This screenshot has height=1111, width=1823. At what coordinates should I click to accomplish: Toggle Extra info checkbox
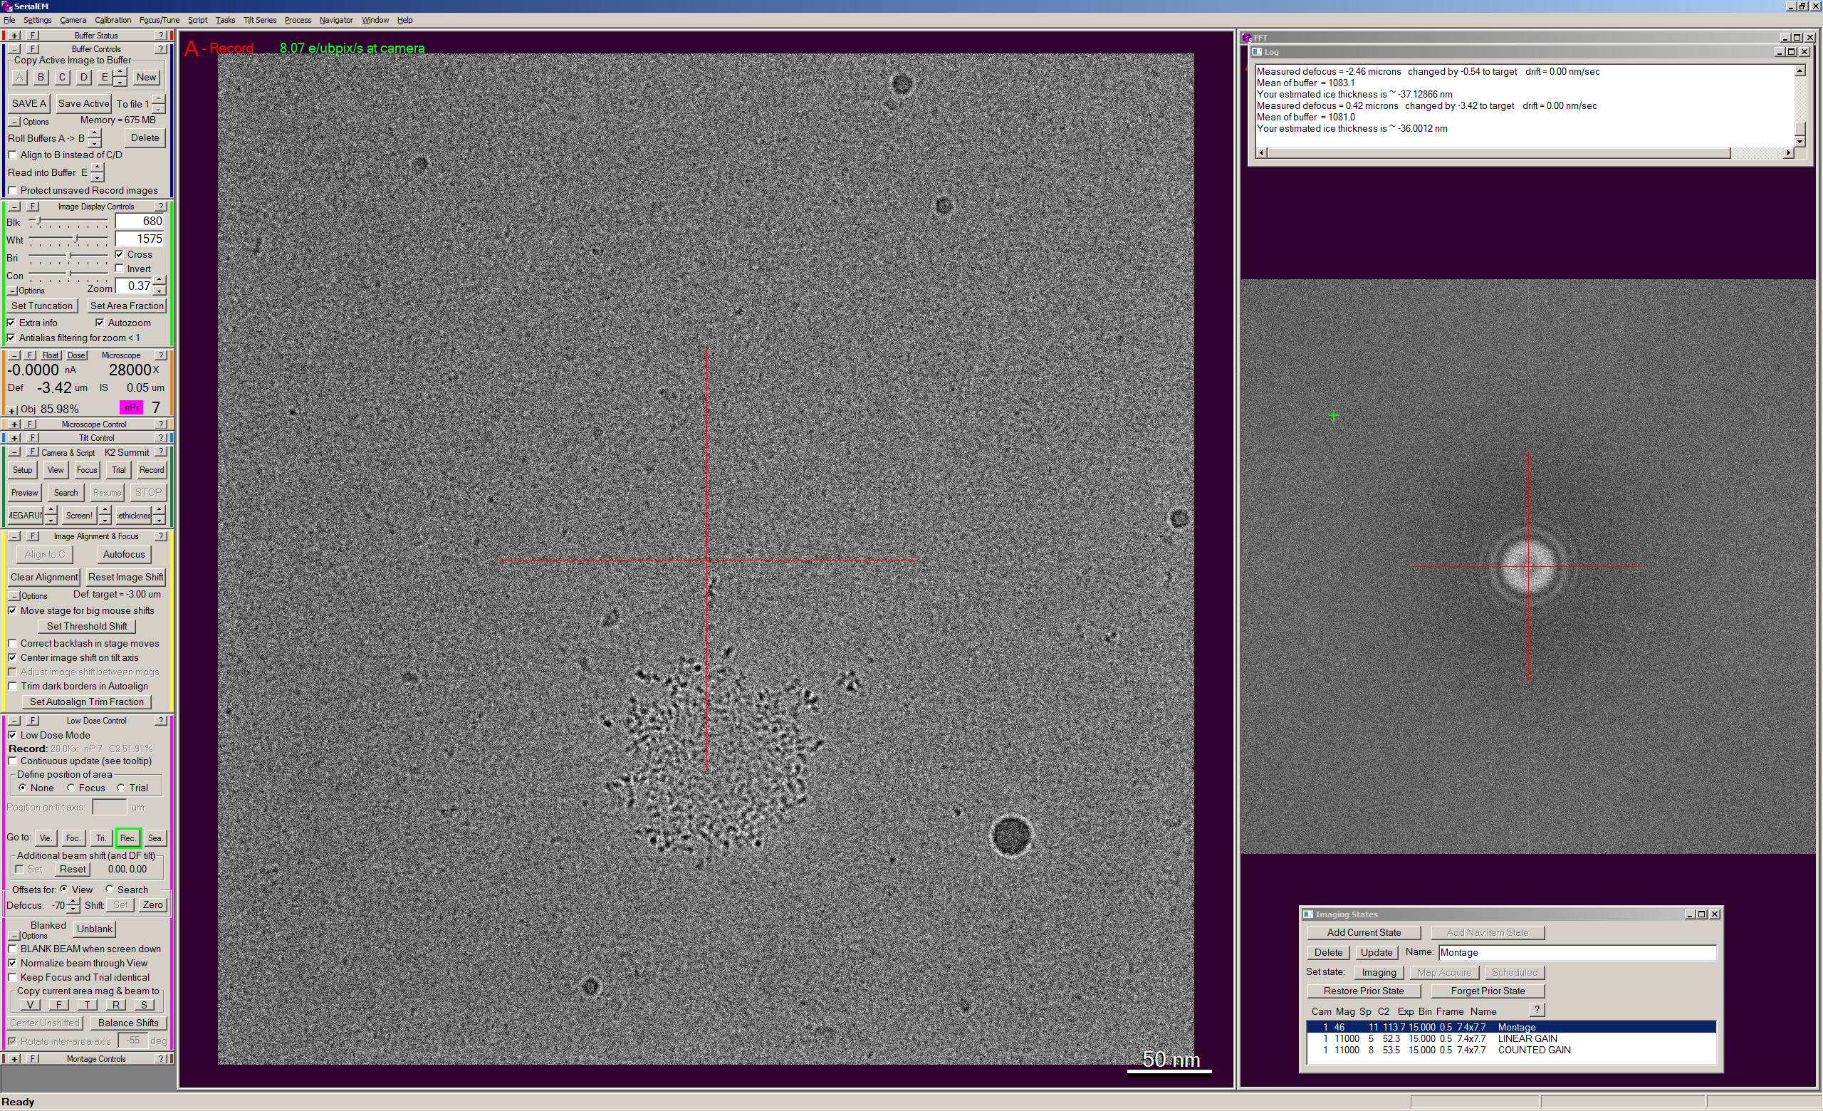click(11, 323)
